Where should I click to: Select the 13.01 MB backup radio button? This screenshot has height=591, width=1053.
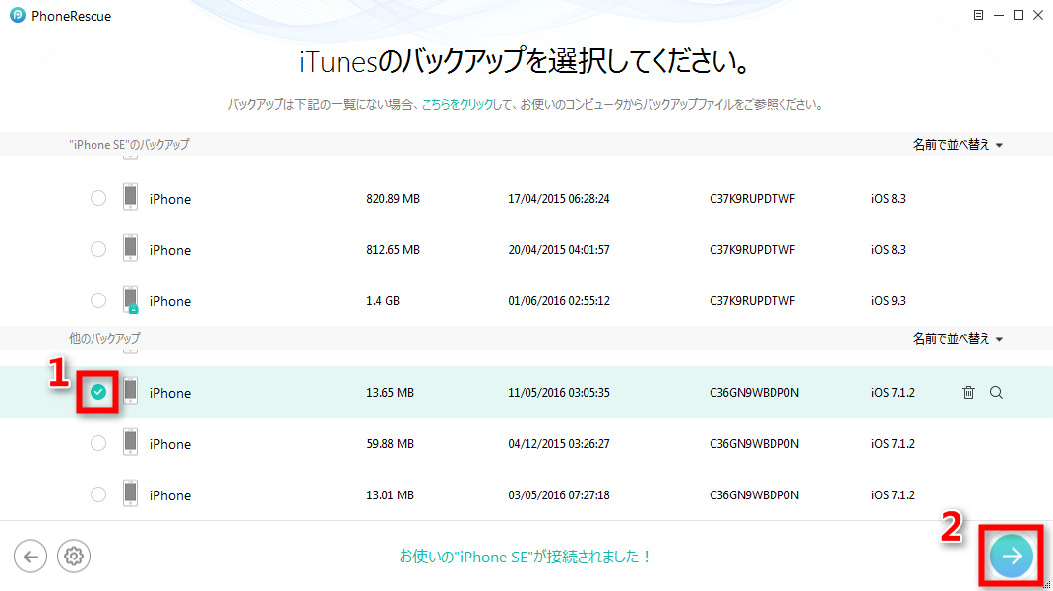pyautogui.click(x=98, y=494)
